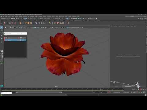The height and width of the screenshot is (110, 147).
Task: Click the playback range slider bar
Action: click(40, 92)
